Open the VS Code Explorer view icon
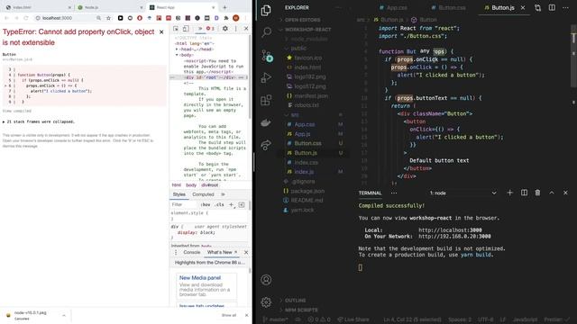The height and width of the screenshot is (324, 577). click(x=266, y=10)
